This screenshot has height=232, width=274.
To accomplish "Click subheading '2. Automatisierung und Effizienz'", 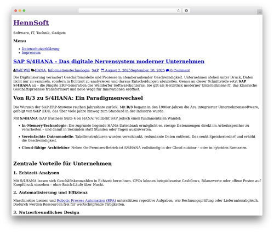I will pyautogui.click(x=50, y=193).
